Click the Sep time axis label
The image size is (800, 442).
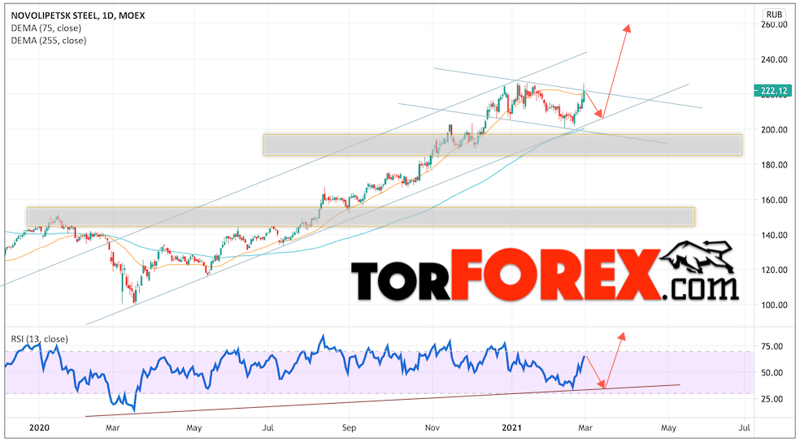click(349, 427)
